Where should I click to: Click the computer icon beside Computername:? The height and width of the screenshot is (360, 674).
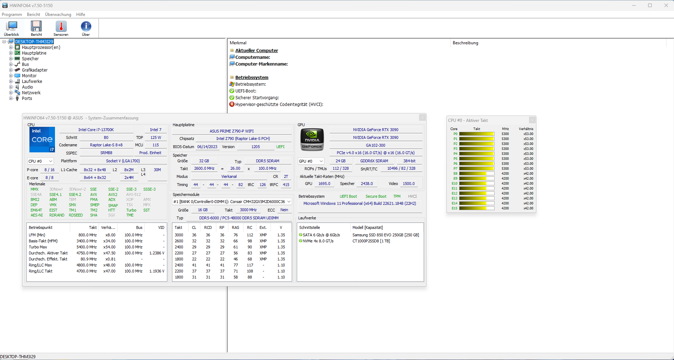[232, 57]
